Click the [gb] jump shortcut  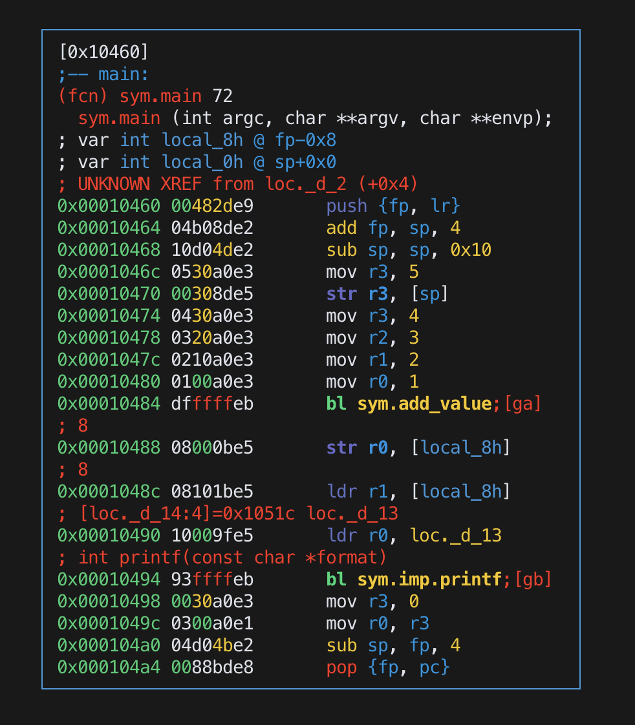point(533,580)
